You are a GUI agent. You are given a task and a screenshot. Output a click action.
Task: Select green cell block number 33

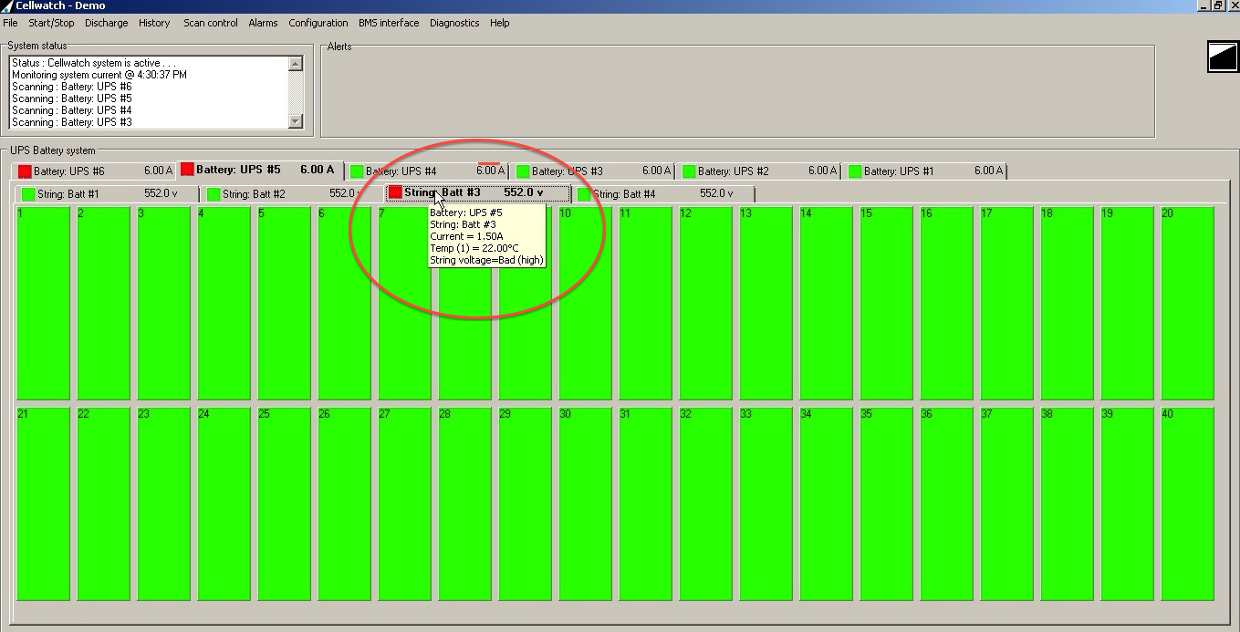click(x=766, y=503)
